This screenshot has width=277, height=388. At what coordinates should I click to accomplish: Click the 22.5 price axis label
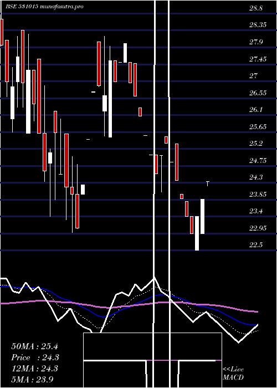[256, 245]
